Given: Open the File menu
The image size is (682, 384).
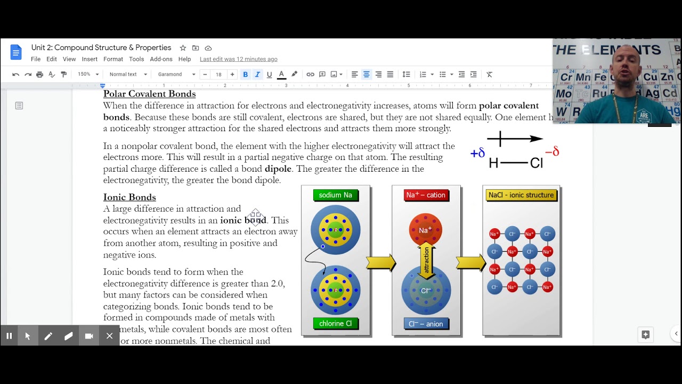Looking at the screenshot, I should click(x=36, y=59).
